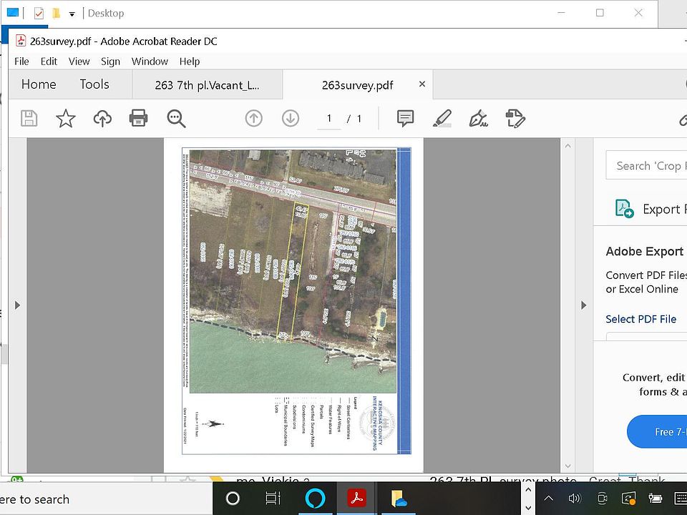Expand the left navigation pane arrow
Viewport: 687px width, 515px height.
click(17, 305)
